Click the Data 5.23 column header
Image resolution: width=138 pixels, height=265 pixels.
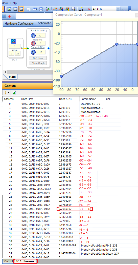(x=68, y=99)
